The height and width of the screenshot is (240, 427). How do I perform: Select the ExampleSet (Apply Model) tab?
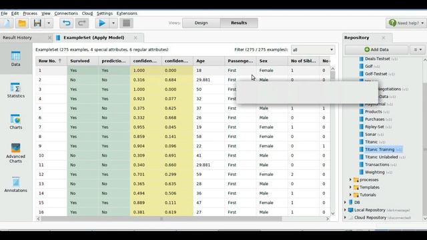tap(93, 37)
